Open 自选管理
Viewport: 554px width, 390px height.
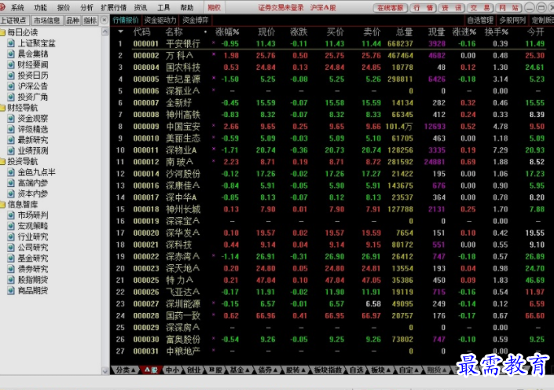pos(480,20)
